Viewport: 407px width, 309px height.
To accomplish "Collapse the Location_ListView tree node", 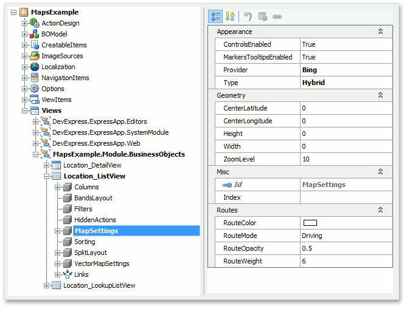I will coord(47,176).
